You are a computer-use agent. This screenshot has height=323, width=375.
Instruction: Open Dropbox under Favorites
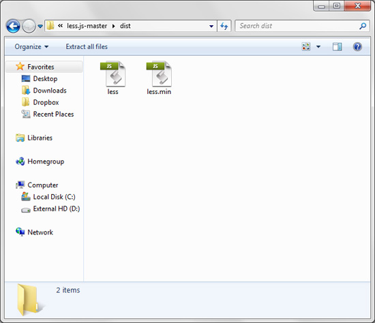(x=46, y=102)
